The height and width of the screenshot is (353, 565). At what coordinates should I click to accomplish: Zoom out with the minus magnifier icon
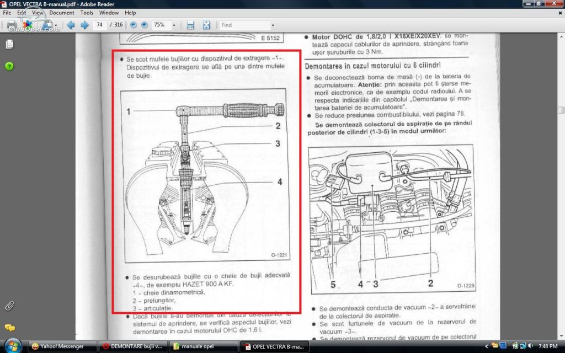click(x=134, y=25)
